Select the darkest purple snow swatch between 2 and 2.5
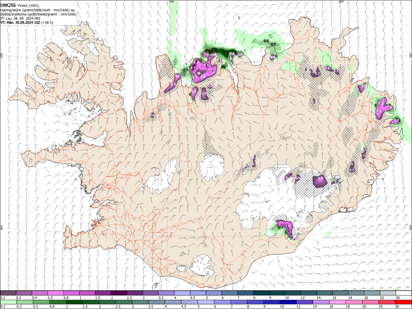Screen dimensions: 412x309 pyautogui.click(x=118, y=293)
